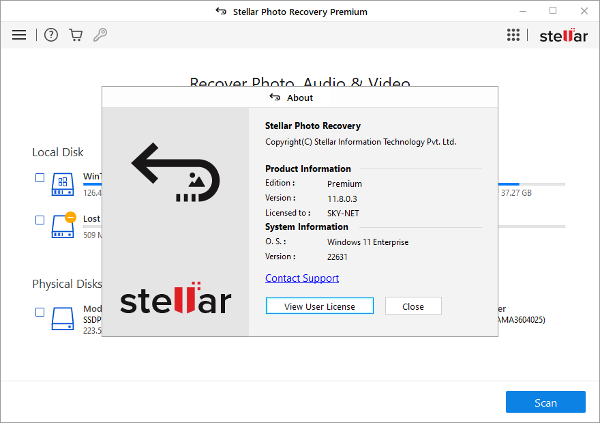The height and width of the screenshot is (423, 600).
Task: Select the Lost partition drive icon
Action: (63, 225)
